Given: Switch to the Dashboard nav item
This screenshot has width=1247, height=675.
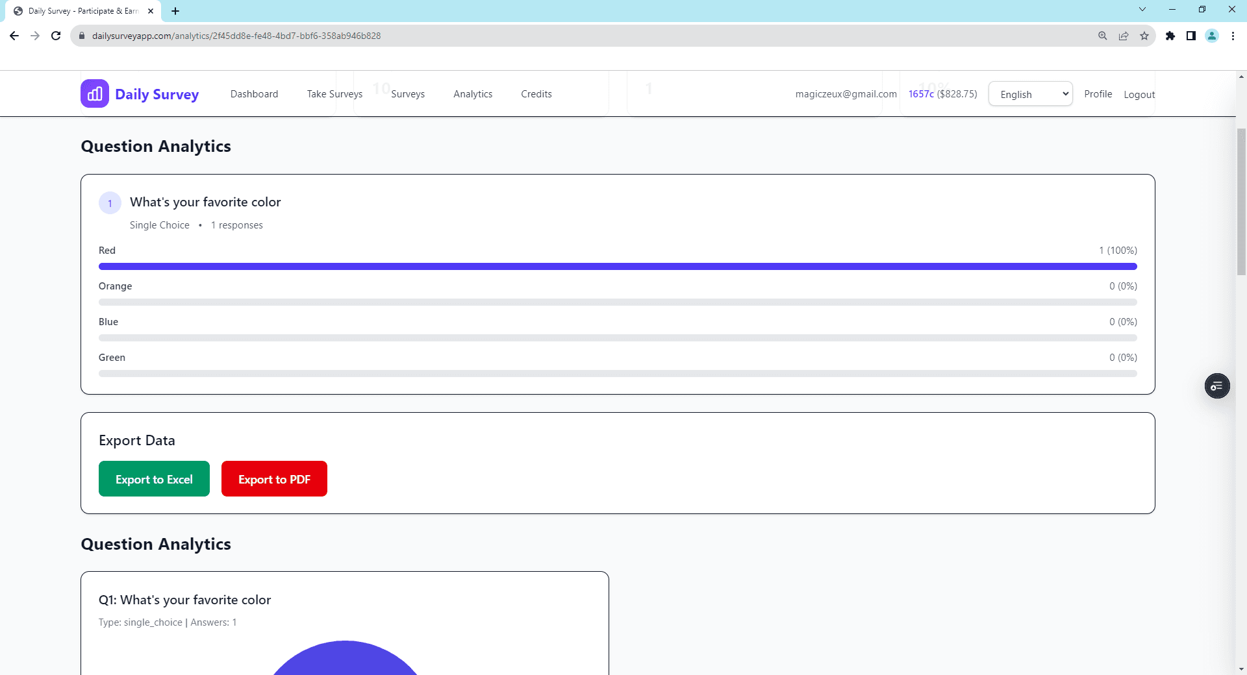Looking at the screenshot, I should tap(254, 93).
